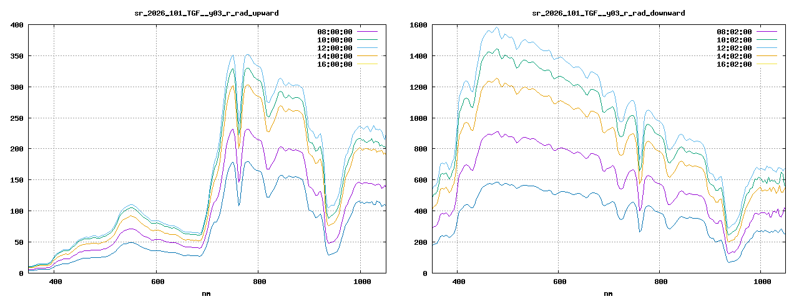The width and height of the screenshot is (799, 299).
Task: Click the yellow line sample beside 16:02:00
Action: pos(767,64)
